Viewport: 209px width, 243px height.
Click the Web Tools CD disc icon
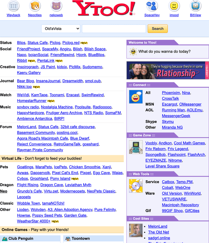[x=136, y=186]
